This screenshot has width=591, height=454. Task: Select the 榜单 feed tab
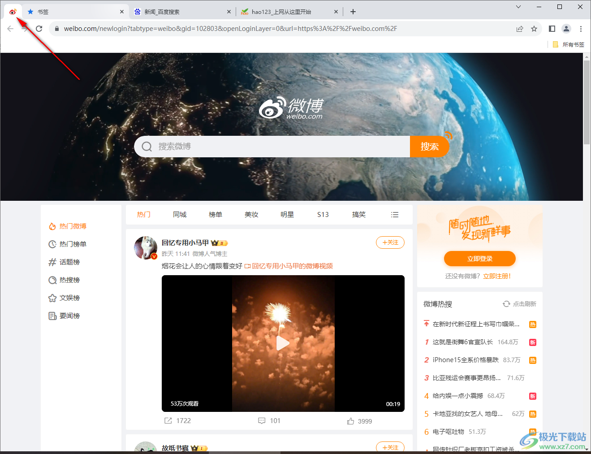(216, 215)
